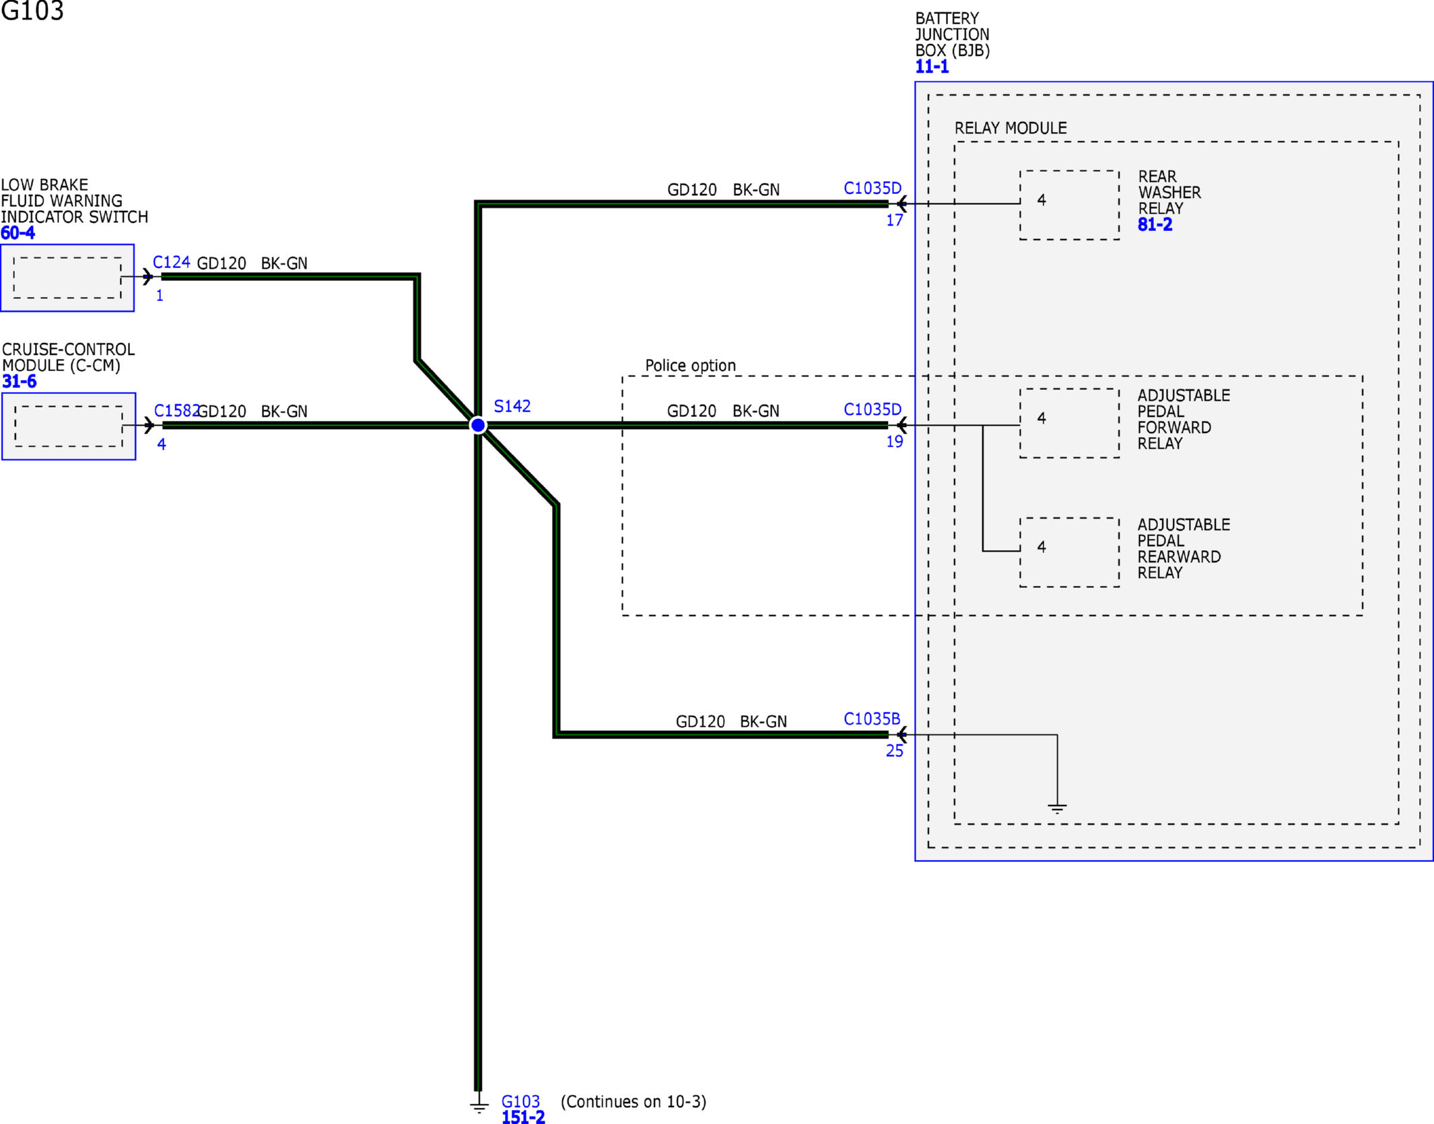
Task: Click the internal ground symbol in relay module
Action: [1057, 807]
